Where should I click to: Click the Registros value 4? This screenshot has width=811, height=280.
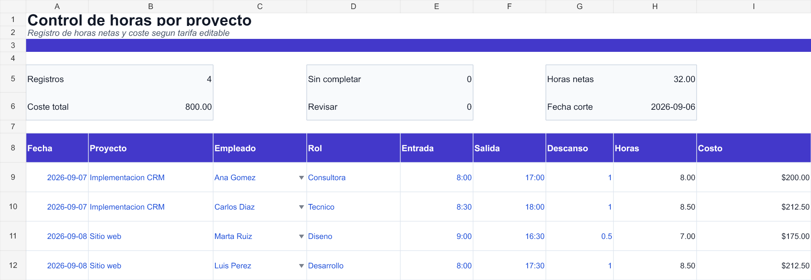[x=151, y=79]
